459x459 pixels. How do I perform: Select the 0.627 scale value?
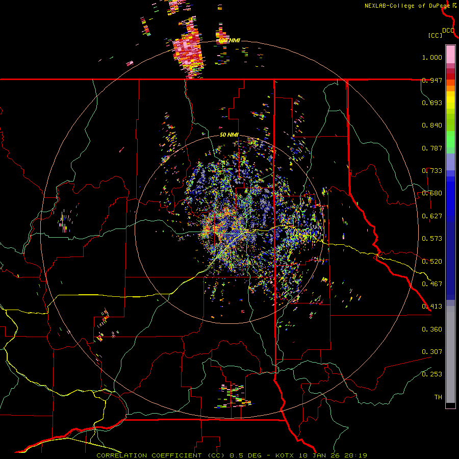click(432, 216)
